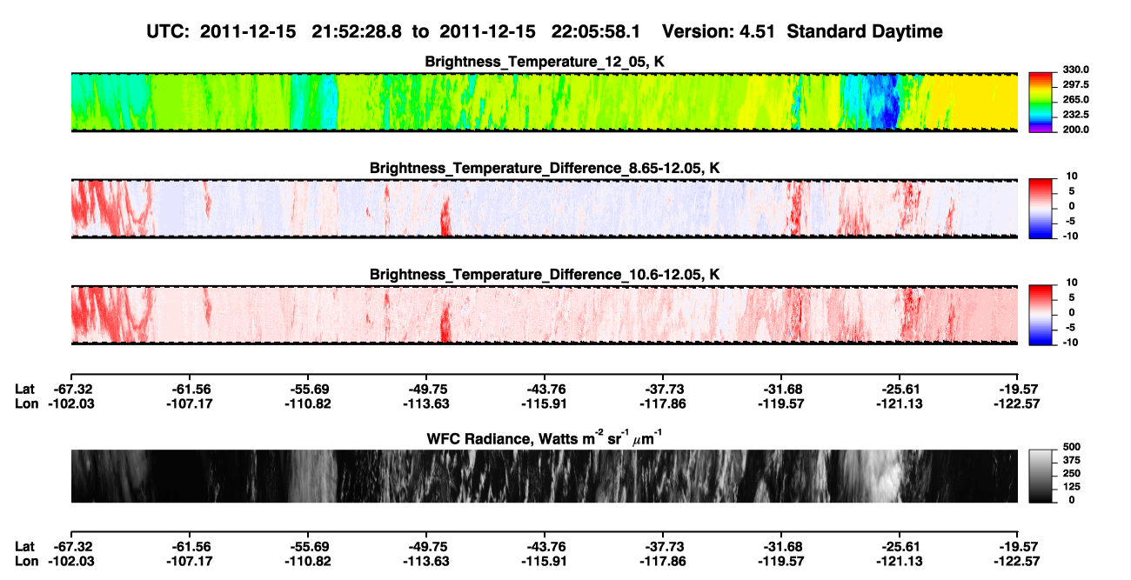Click the 500 label on the WFC colorbar
Image resolution: width=1131 pixels, height=580 pixels.
(x=1073, y=449)
